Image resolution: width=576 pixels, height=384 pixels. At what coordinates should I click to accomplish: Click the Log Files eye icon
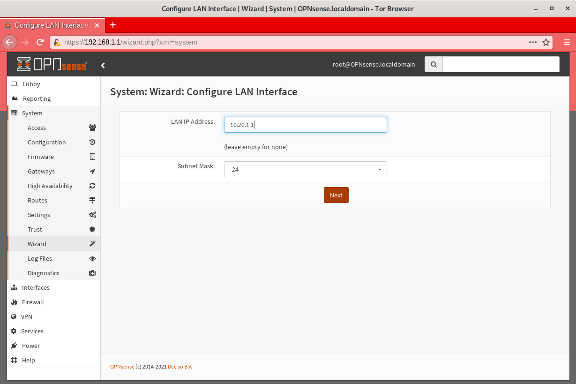[x=92, y=258]
